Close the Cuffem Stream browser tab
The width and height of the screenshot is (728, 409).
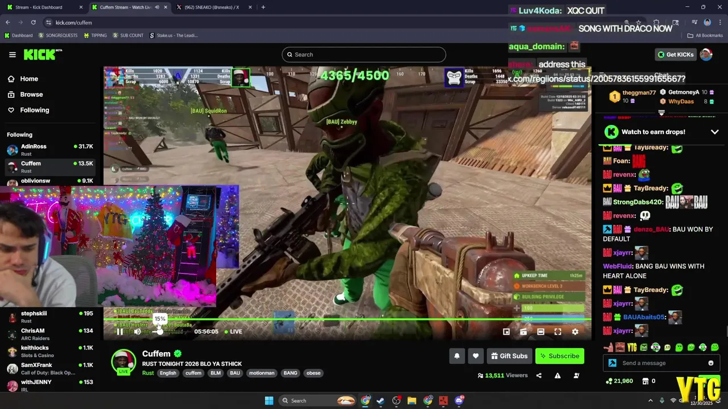point(166,7)
